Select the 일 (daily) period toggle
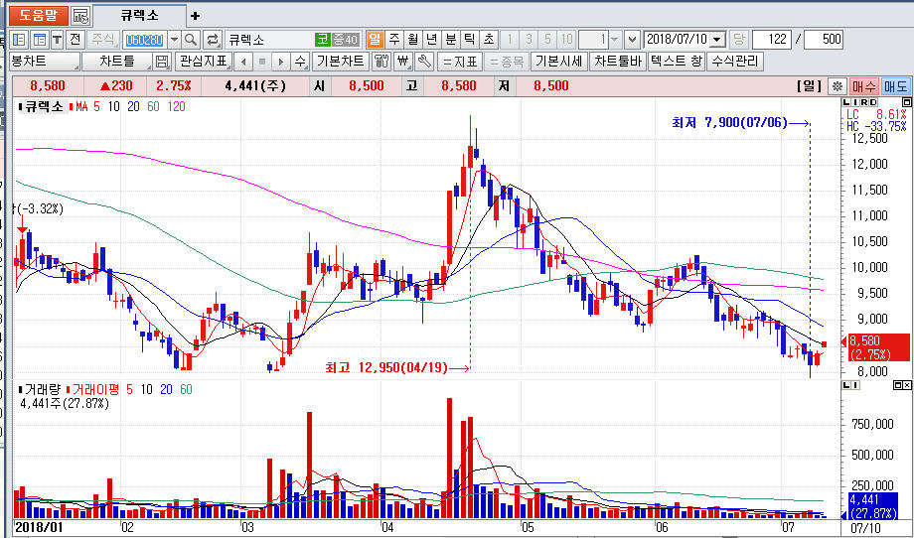This screenshot has width=914, height=538. [x=375, y=40]
